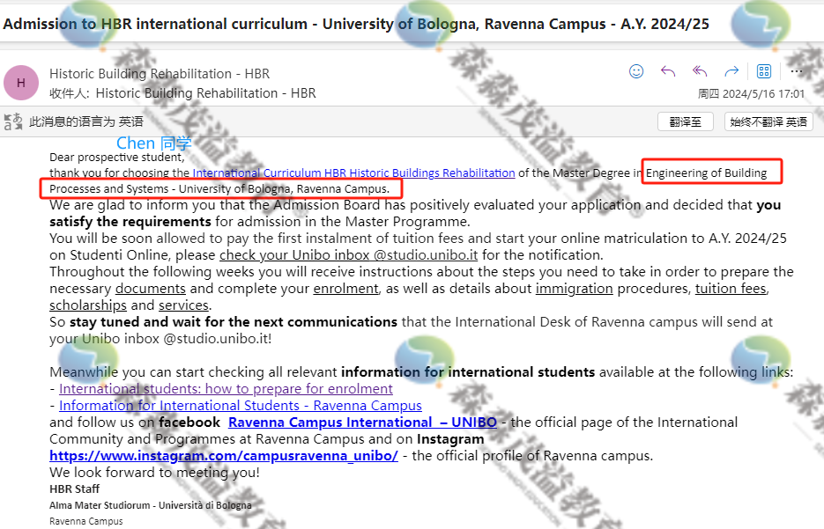Image resolution: width=824 pixels, height=529 pixels.
Task: Click the date '周四 2024/5/16 17:01'
Action: click(751, 94)
